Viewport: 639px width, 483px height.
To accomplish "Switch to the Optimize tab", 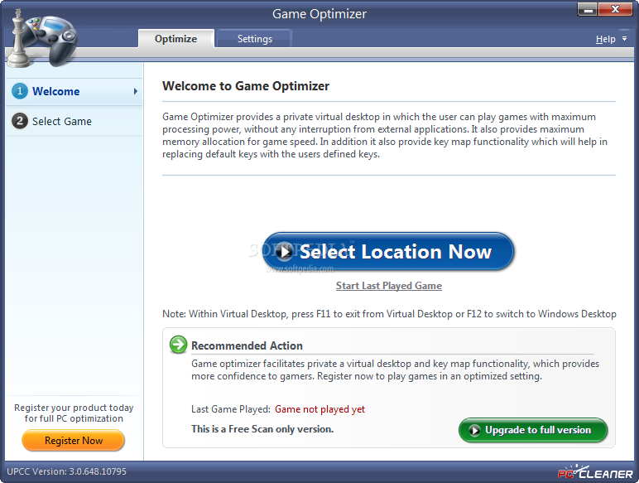I will point(175,39).
